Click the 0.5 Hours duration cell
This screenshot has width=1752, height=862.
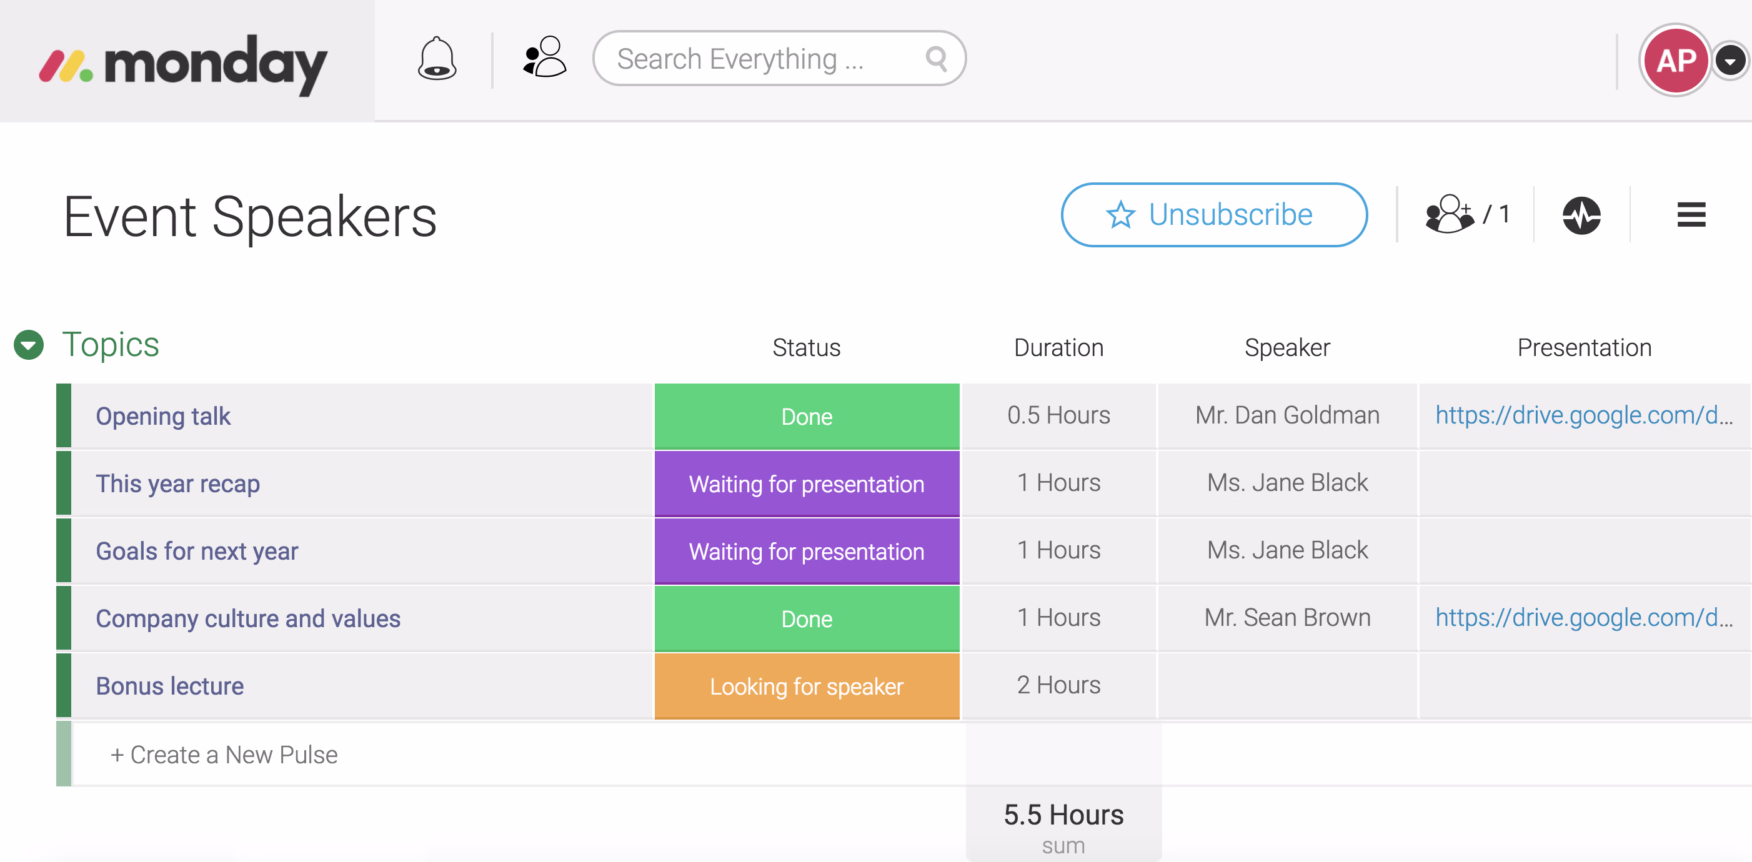(1058, 415)
